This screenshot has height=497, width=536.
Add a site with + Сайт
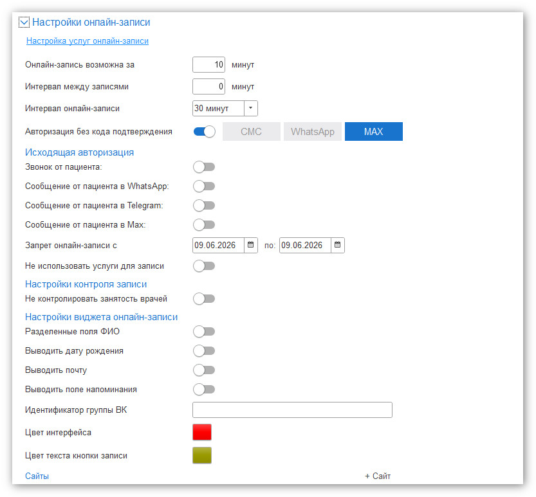378,476
